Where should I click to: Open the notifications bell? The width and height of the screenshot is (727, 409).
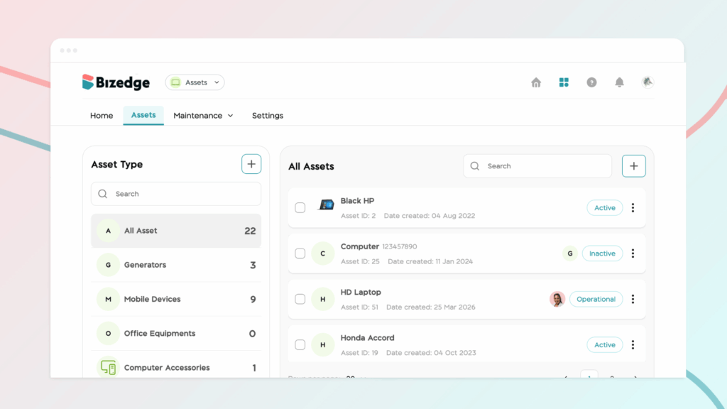point(619,82)
